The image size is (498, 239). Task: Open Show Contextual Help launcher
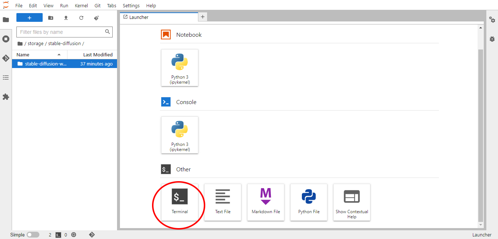coord(351,202)
